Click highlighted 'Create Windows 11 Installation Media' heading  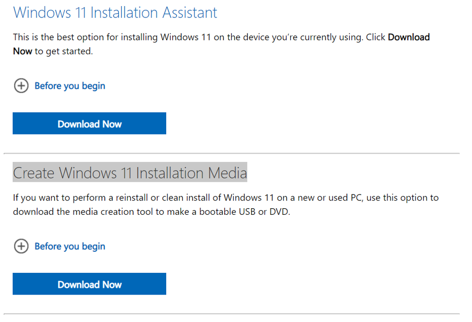[130, 173]
